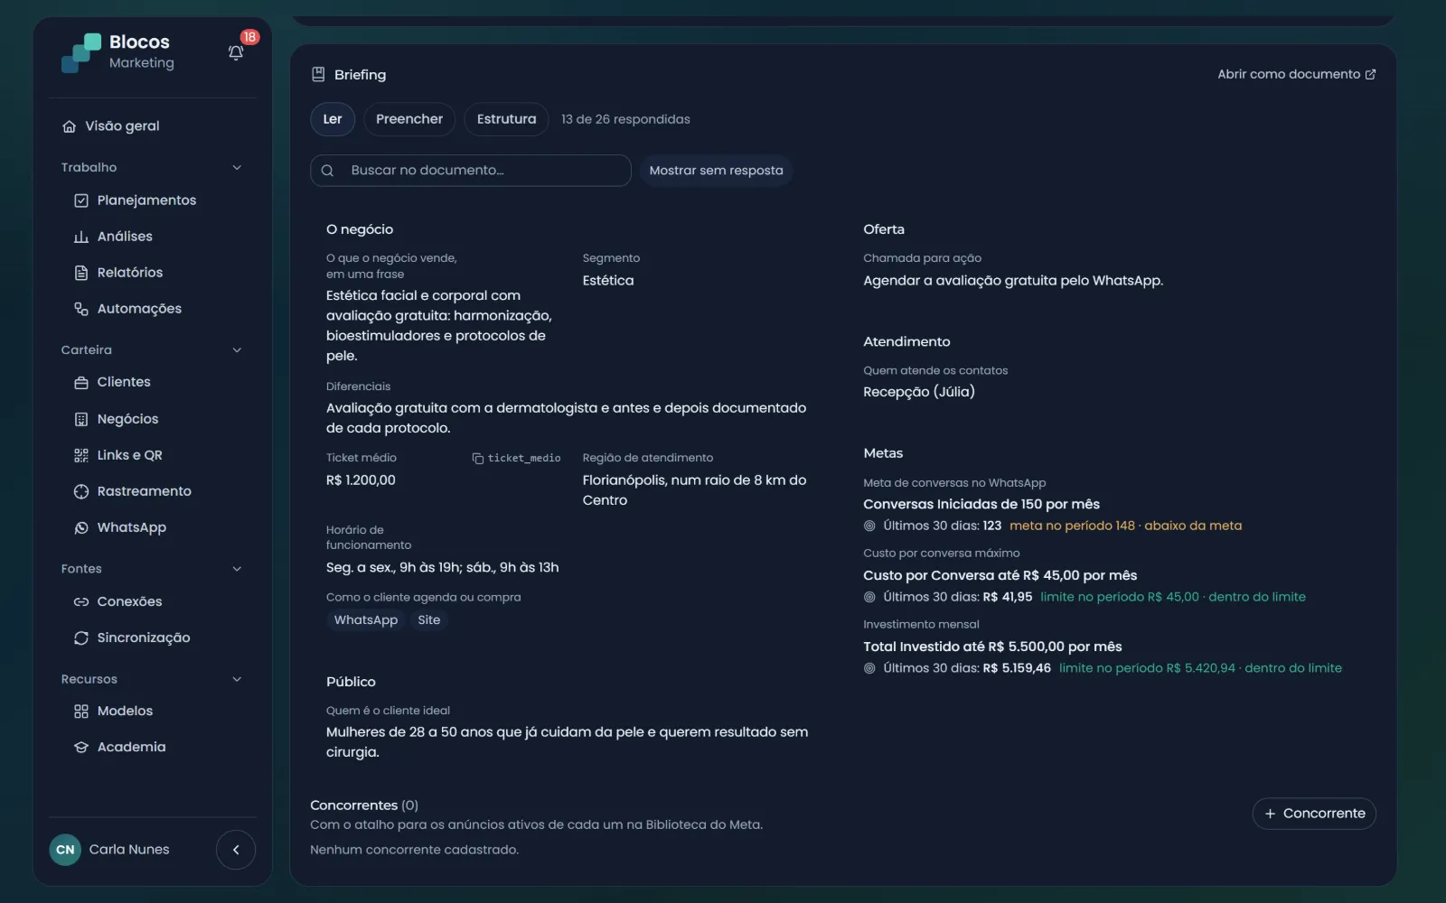
Task: Collapse the Trabalho section
Action: [x=237, y=167]
